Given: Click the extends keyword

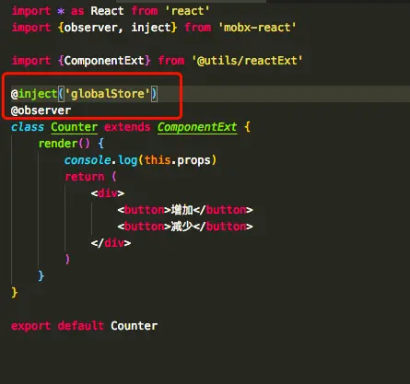Looking at the screenshot, I should pos(127,127).
